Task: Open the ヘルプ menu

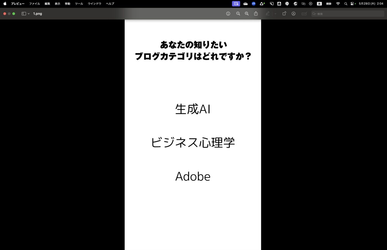Action: pyautogui.click(x=110, y=4)
